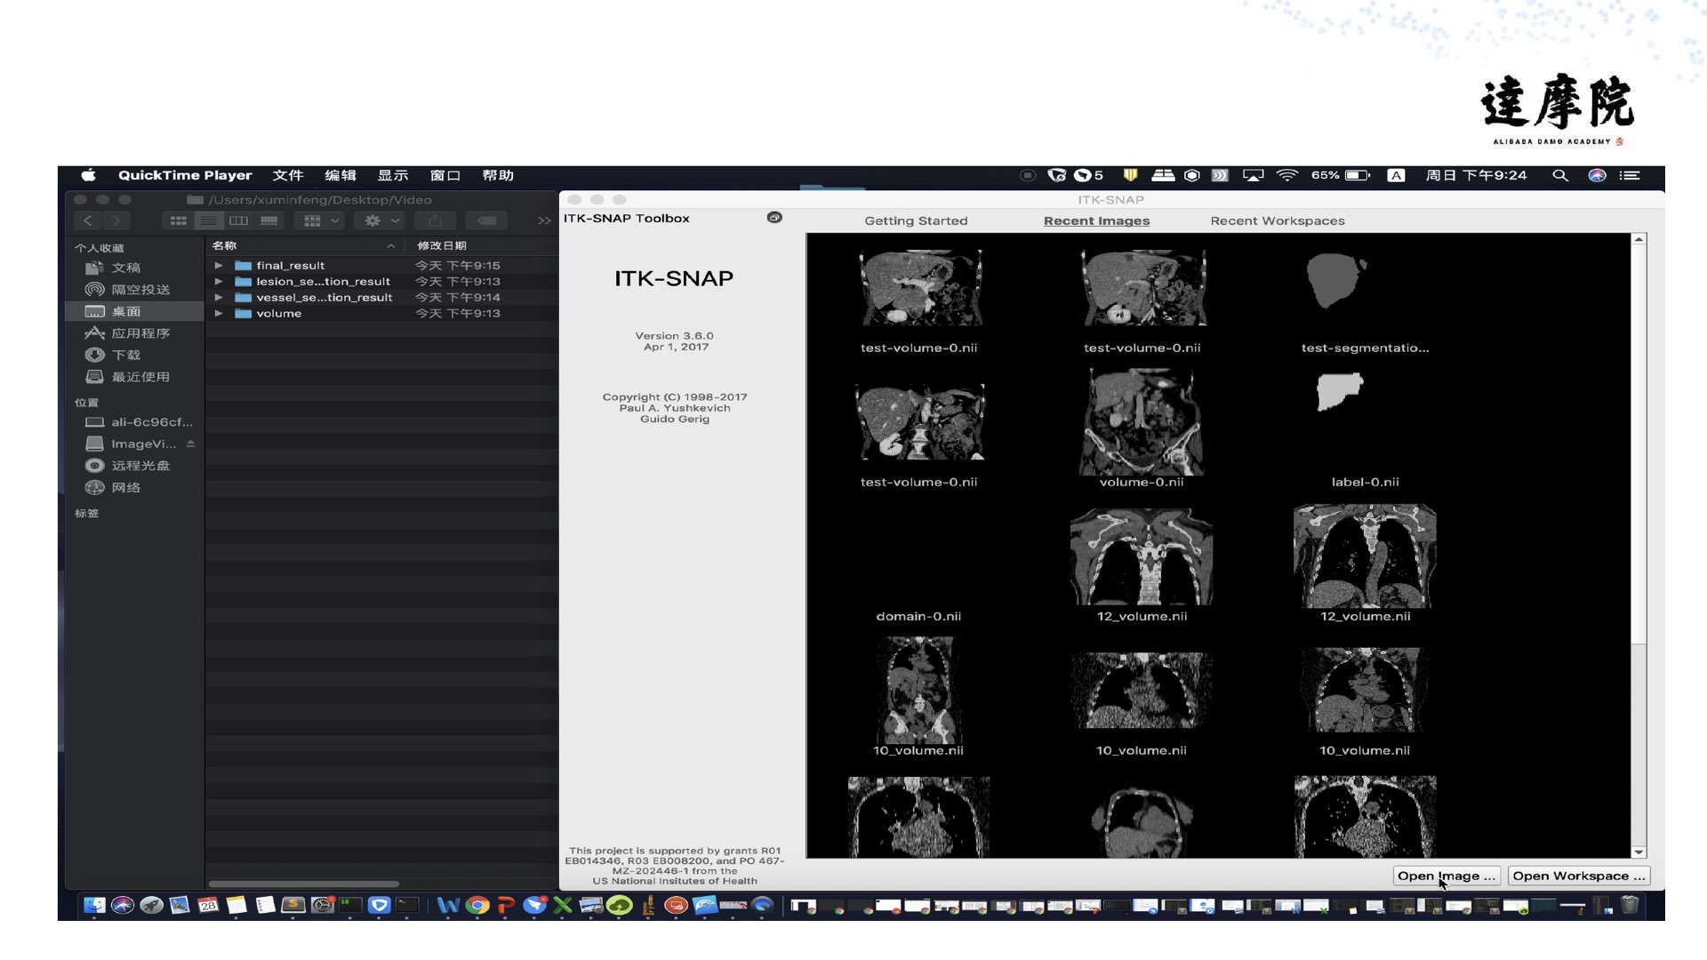Image resolution: width=1707 pixels, height=960 pixels.
Task: Open the Finder action gear dropdown
Action: (x=381, y=220)
